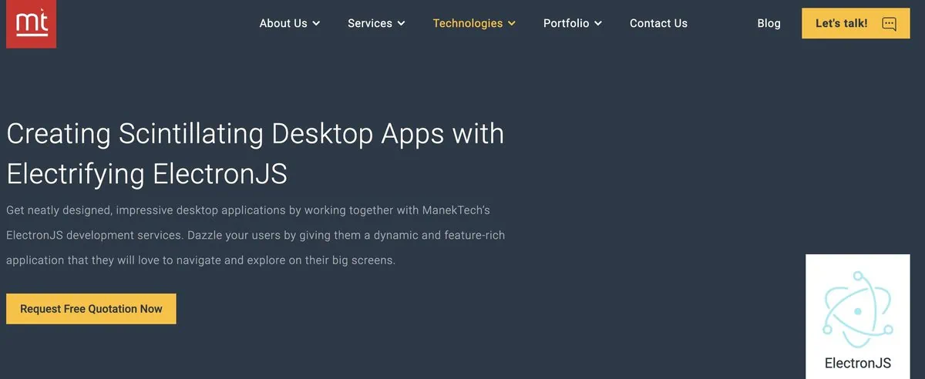Open the Technologies menu item

click(x=467, y=23)
